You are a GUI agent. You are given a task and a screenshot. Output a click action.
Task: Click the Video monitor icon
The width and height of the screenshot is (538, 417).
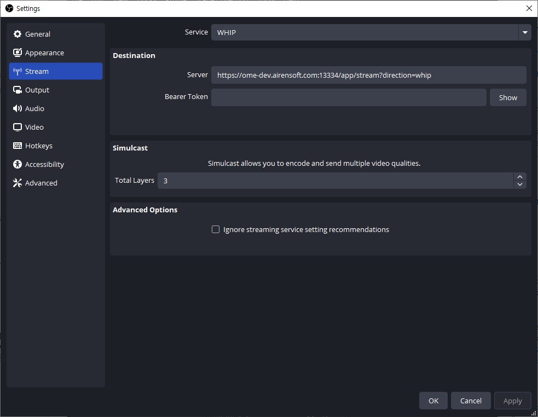[x=18, y=127]
